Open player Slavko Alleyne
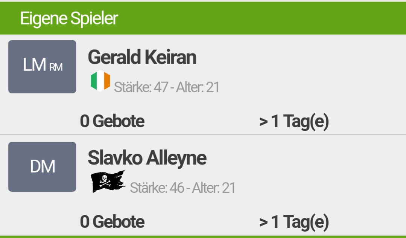 (x=147, y=158)
